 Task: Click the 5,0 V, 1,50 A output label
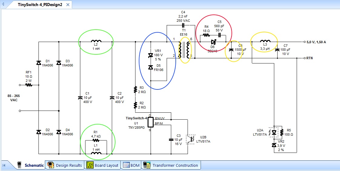[x=316, y=42]
